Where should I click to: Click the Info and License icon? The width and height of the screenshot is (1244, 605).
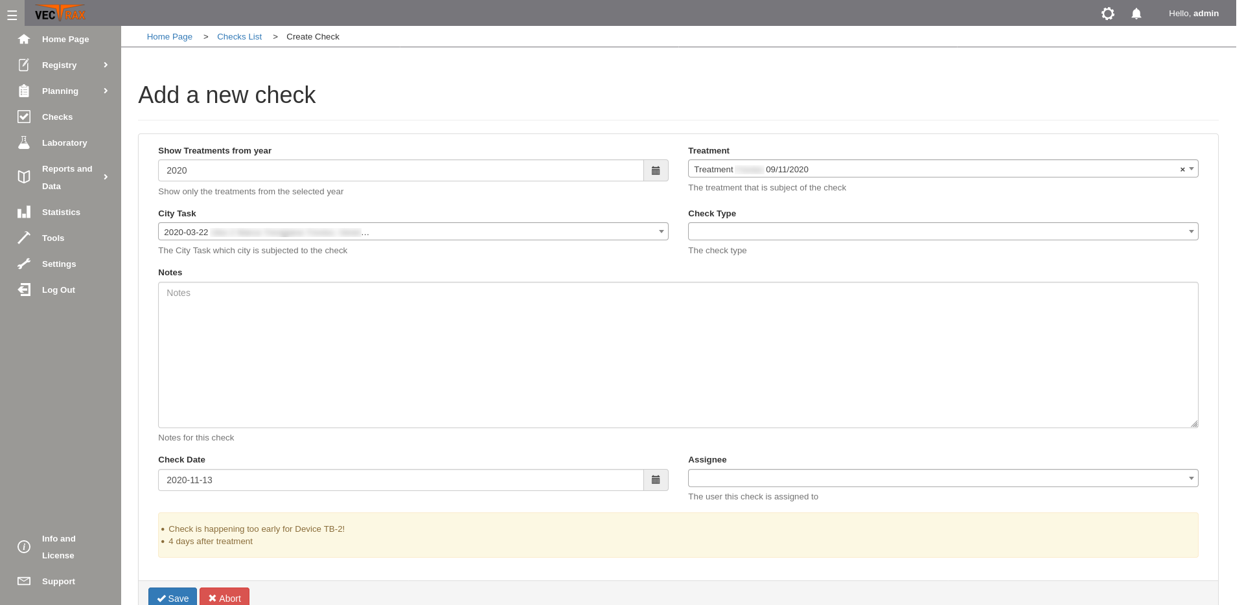pos(24,547)
